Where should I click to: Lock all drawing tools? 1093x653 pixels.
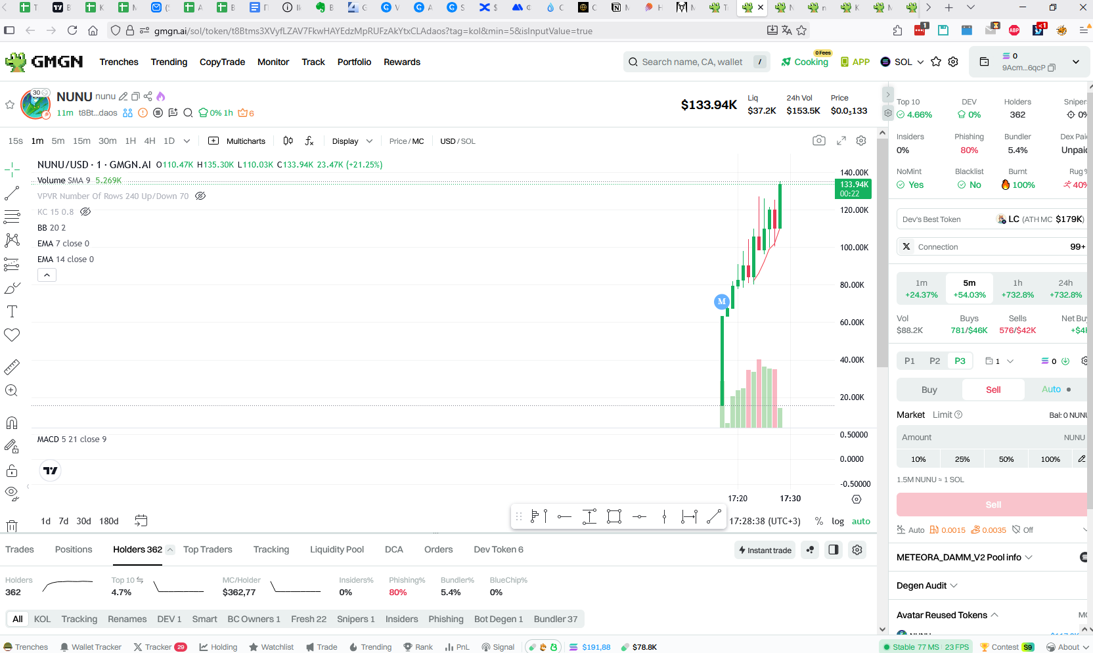12,470
